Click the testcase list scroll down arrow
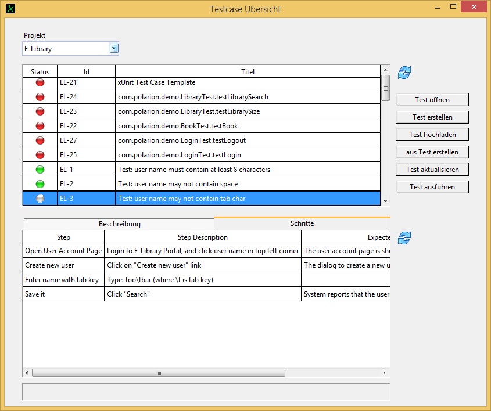This screenshot has height=411, width=491. [x=385, y=200]
